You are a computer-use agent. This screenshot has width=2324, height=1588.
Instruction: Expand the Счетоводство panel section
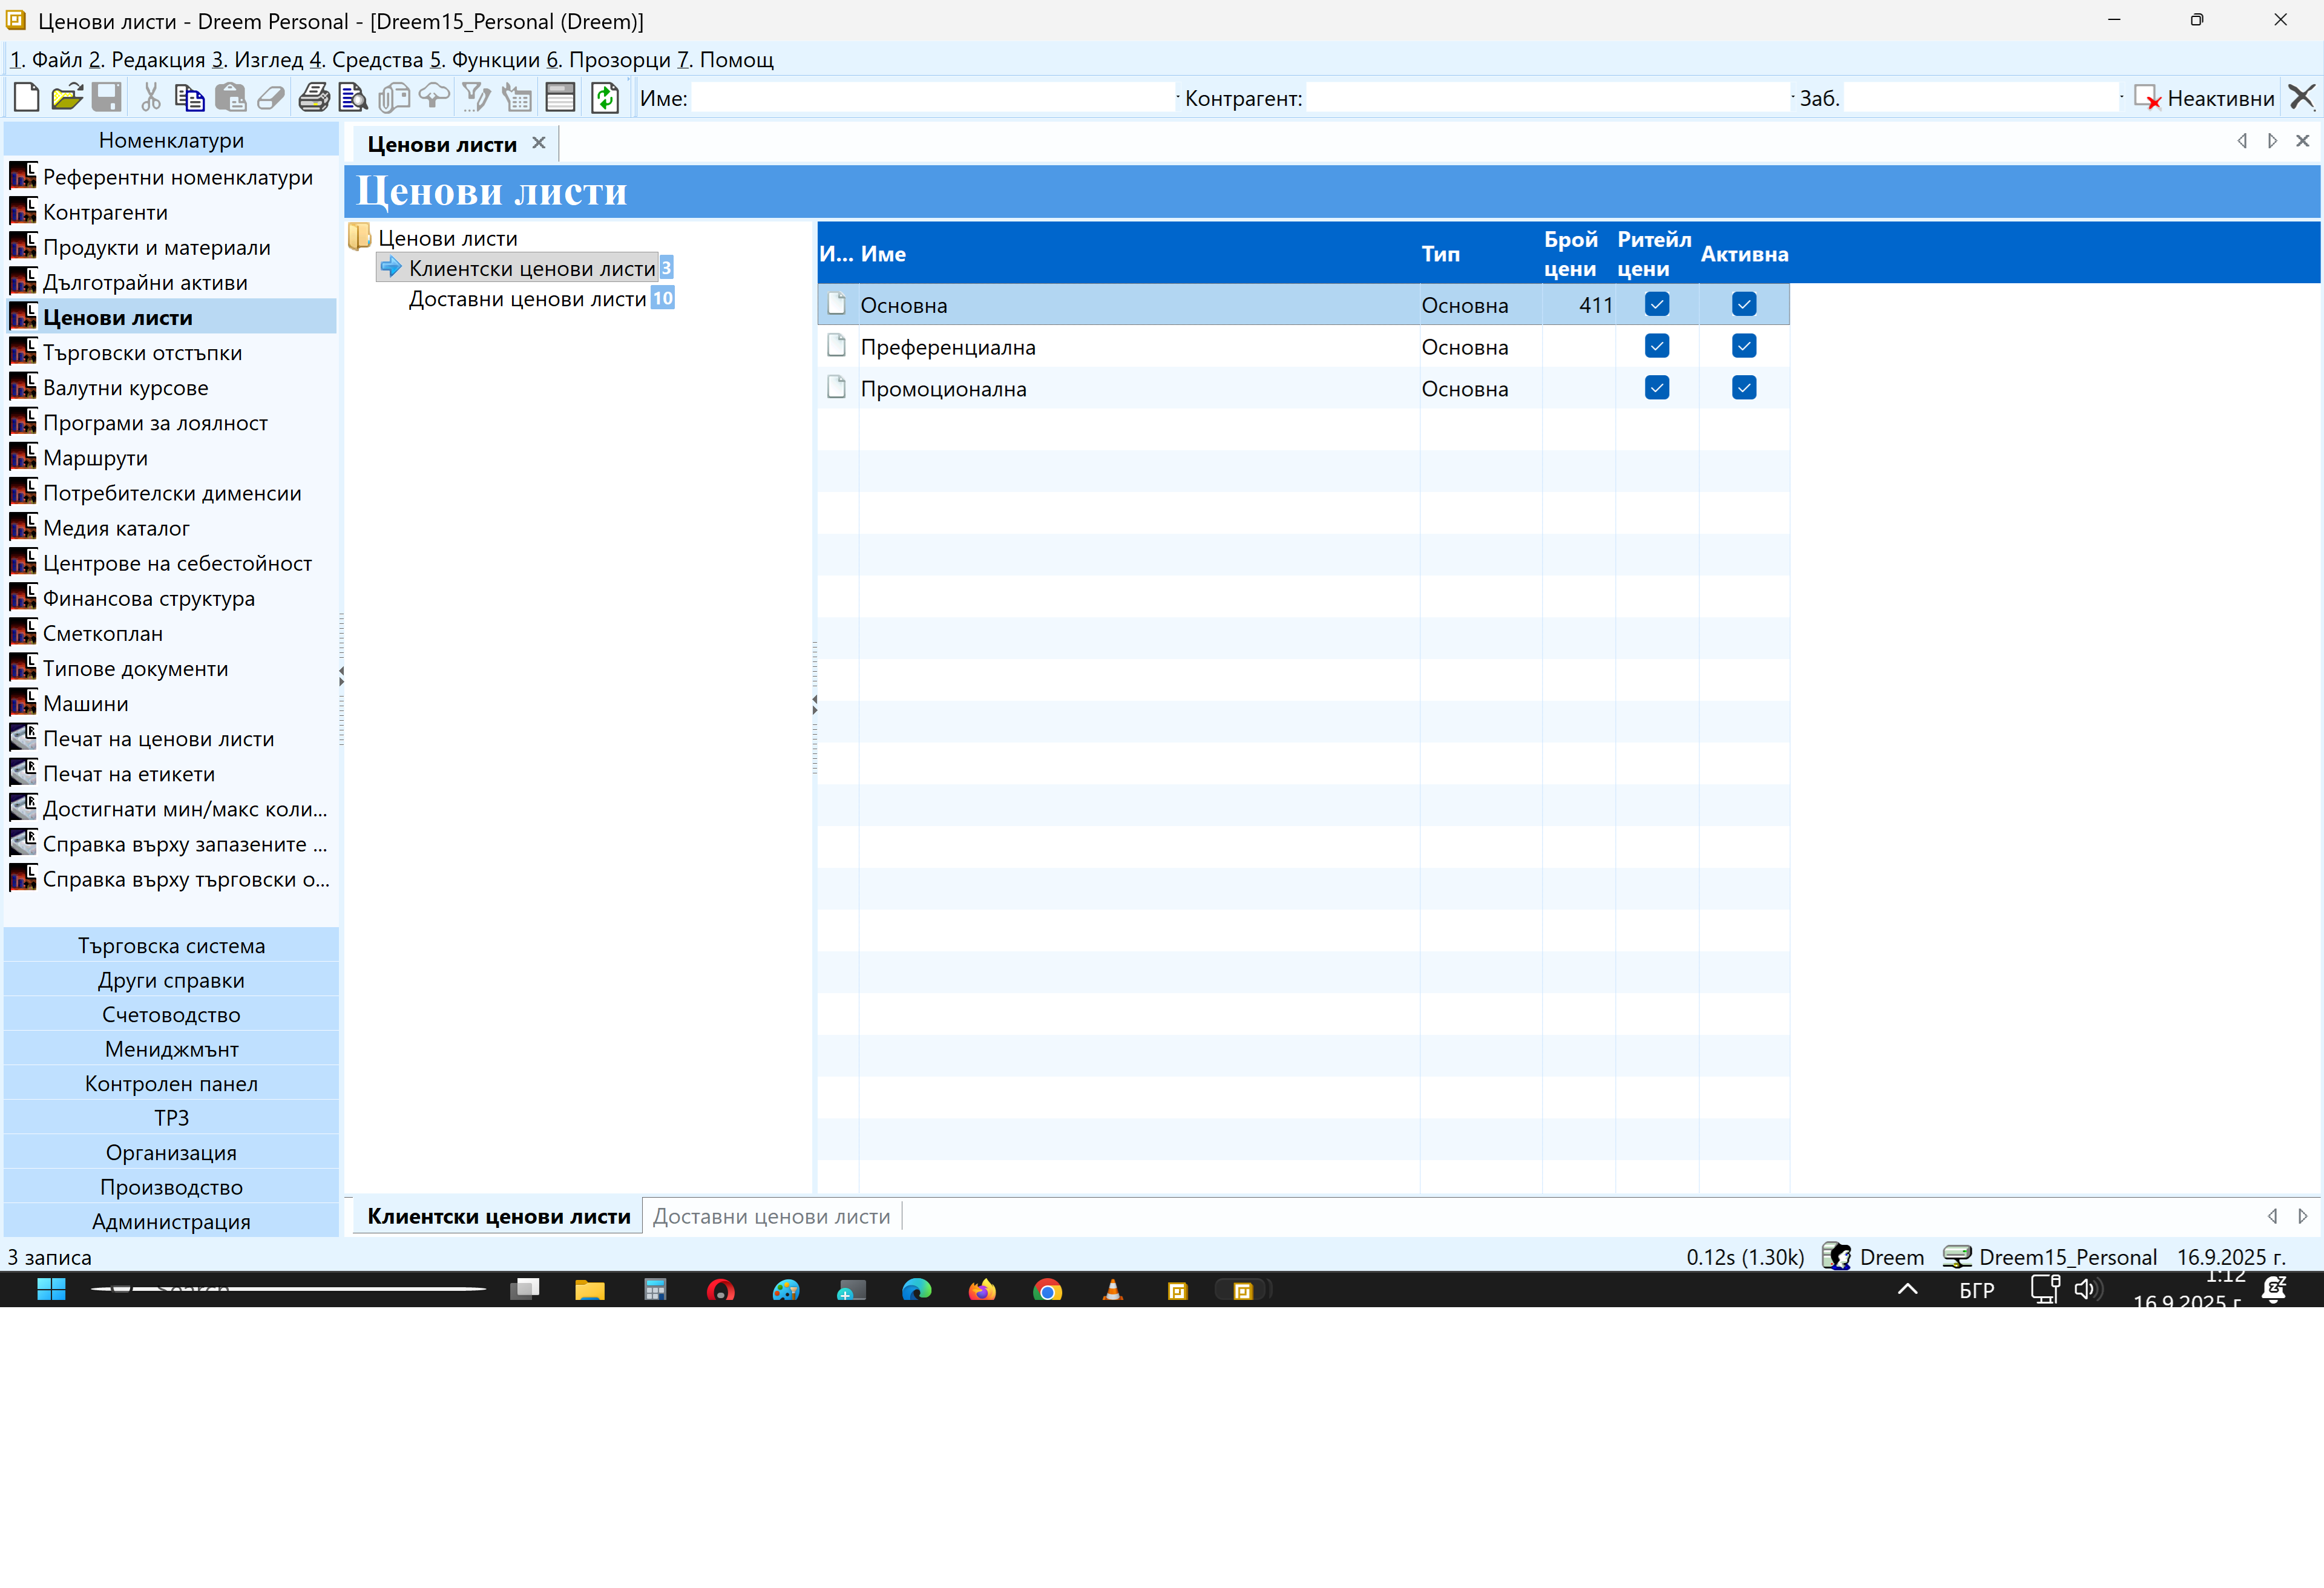click(x=171, y=1014)
